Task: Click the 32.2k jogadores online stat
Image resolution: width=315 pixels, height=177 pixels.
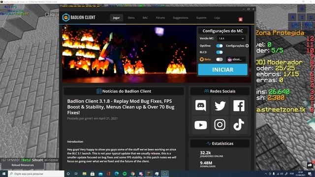Action: tap(212, 154)
